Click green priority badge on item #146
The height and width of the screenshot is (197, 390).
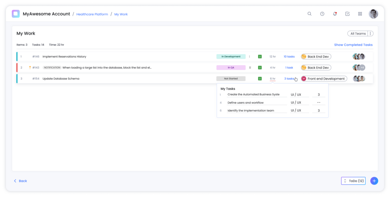[260, 56]
